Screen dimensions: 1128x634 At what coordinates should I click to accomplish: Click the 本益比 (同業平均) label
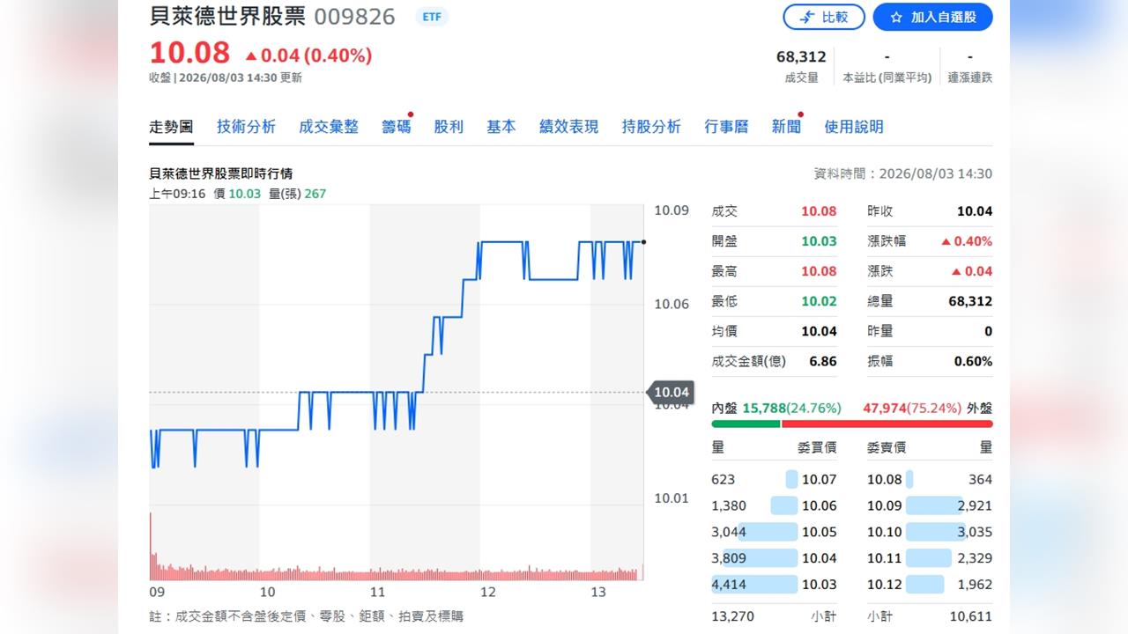tap(887, 77)
